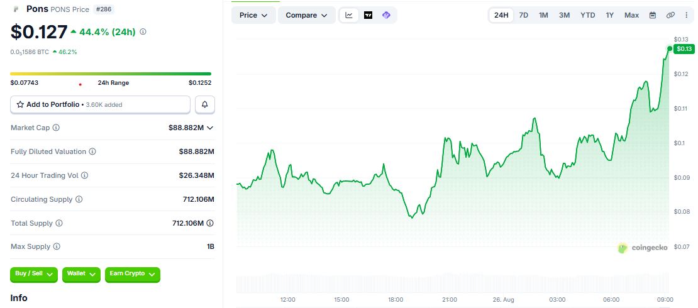Image resolution: width=698 pixels, height=308 pixels.
Task: Click the 24h Range gradient bar
Action: (111, 74)
